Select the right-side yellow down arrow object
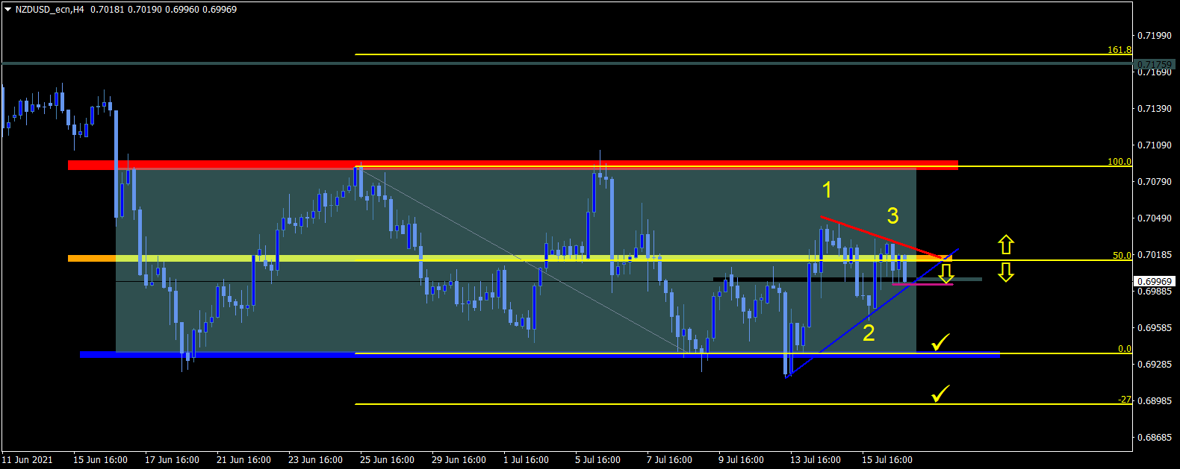This screenshot has width=1180, height=469. click(1006, 272)
